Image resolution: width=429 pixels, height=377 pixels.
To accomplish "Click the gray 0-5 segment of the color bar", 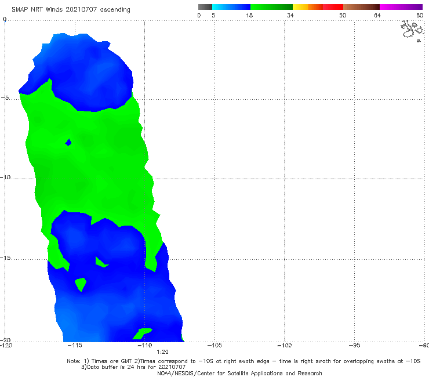I will click(x=205, y=7).
